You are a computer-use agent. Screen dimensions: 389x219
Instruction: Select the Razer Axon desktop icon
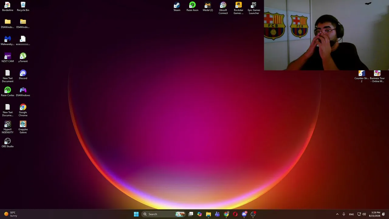(x=192, y=7)
